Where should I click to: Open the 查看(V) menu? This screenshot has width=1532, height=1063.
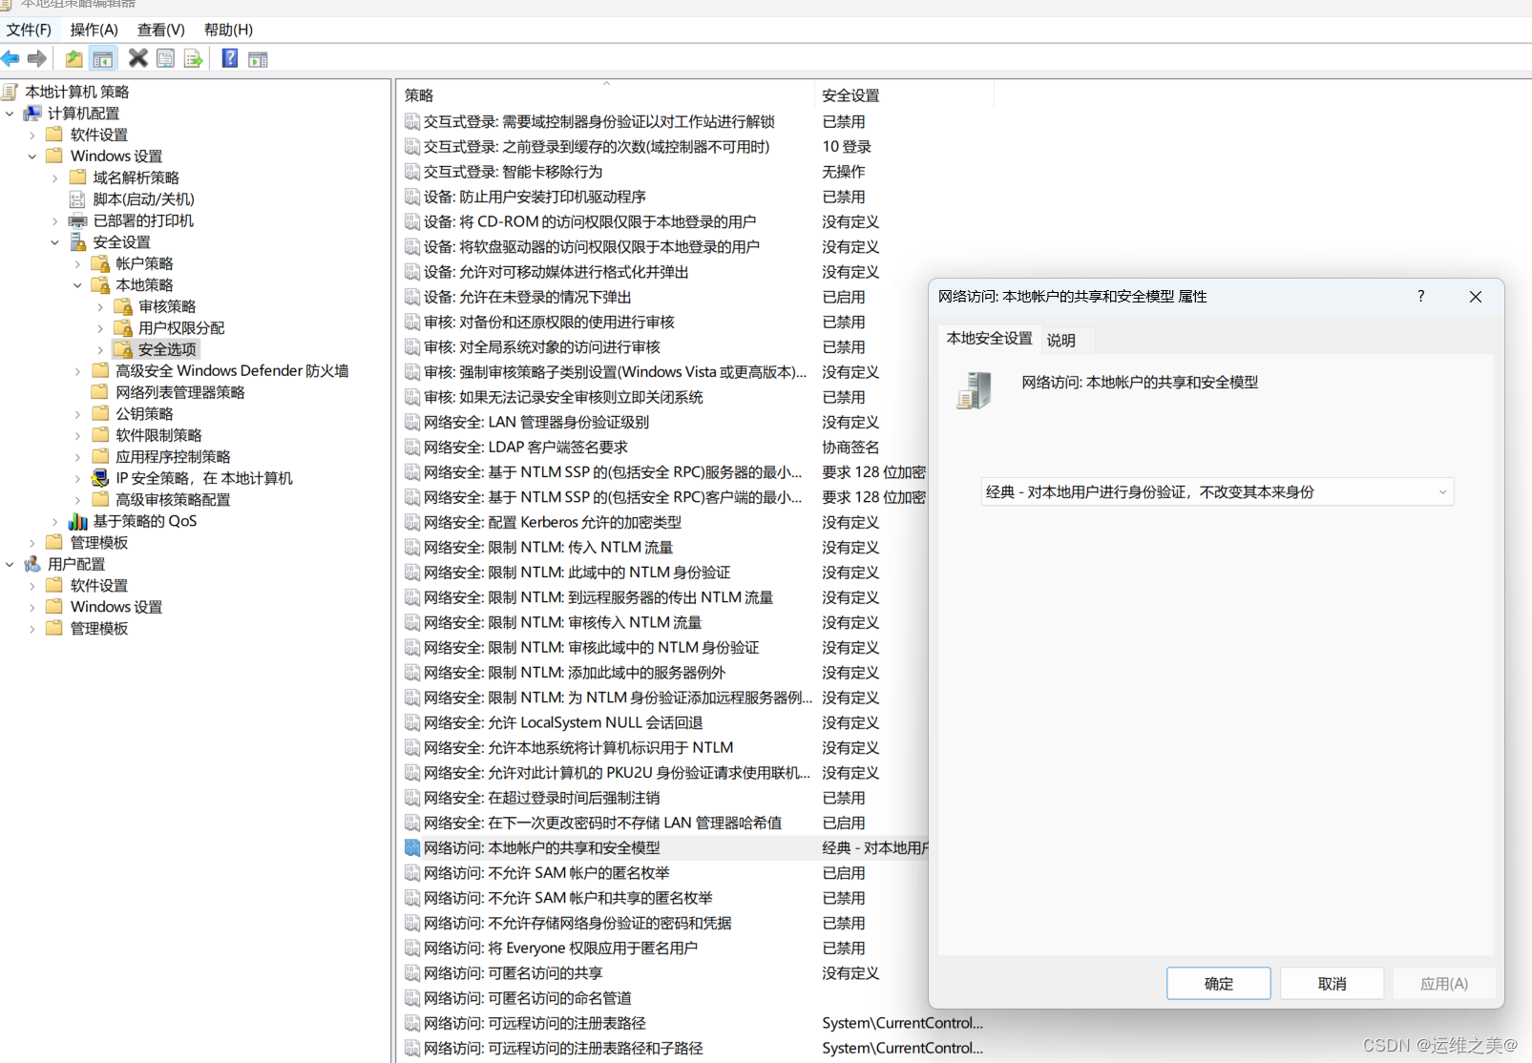(x=161, y=30)
